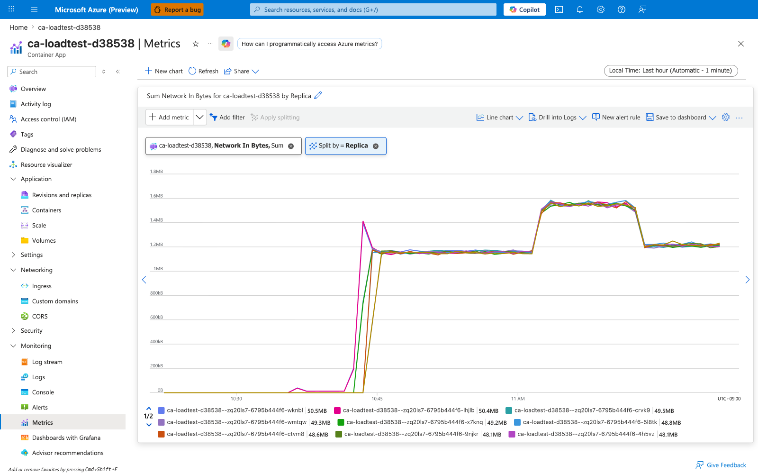Edit chart title with the pencil icon

click(x=318, y=95)
